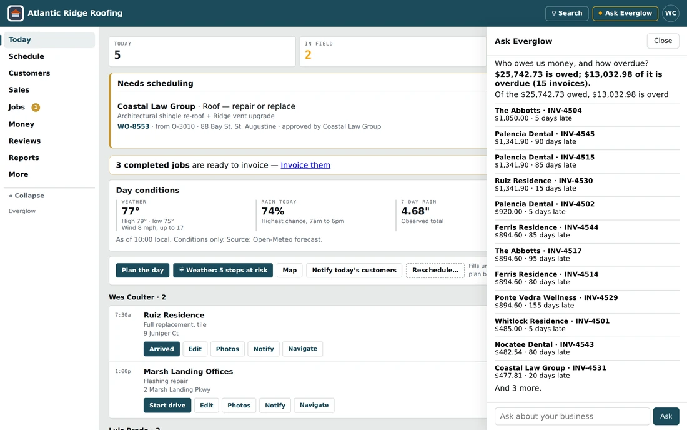
Task: Edit the Marsh Landing Offices stop
Action: coord(206,406)
